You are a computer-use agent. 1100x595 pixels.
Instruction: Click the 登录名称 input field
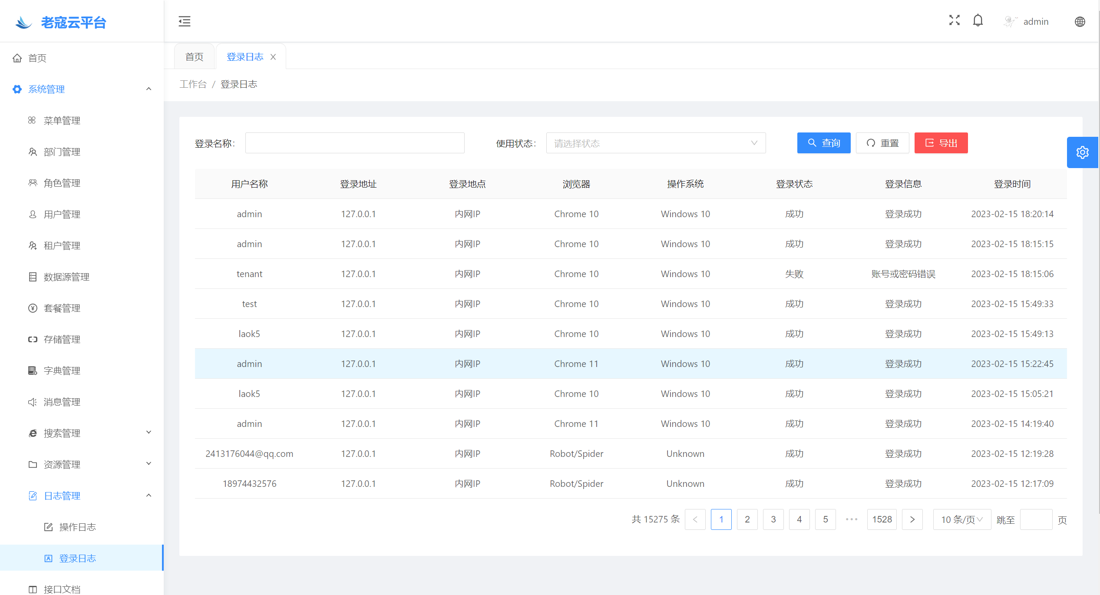pos(354,143)
